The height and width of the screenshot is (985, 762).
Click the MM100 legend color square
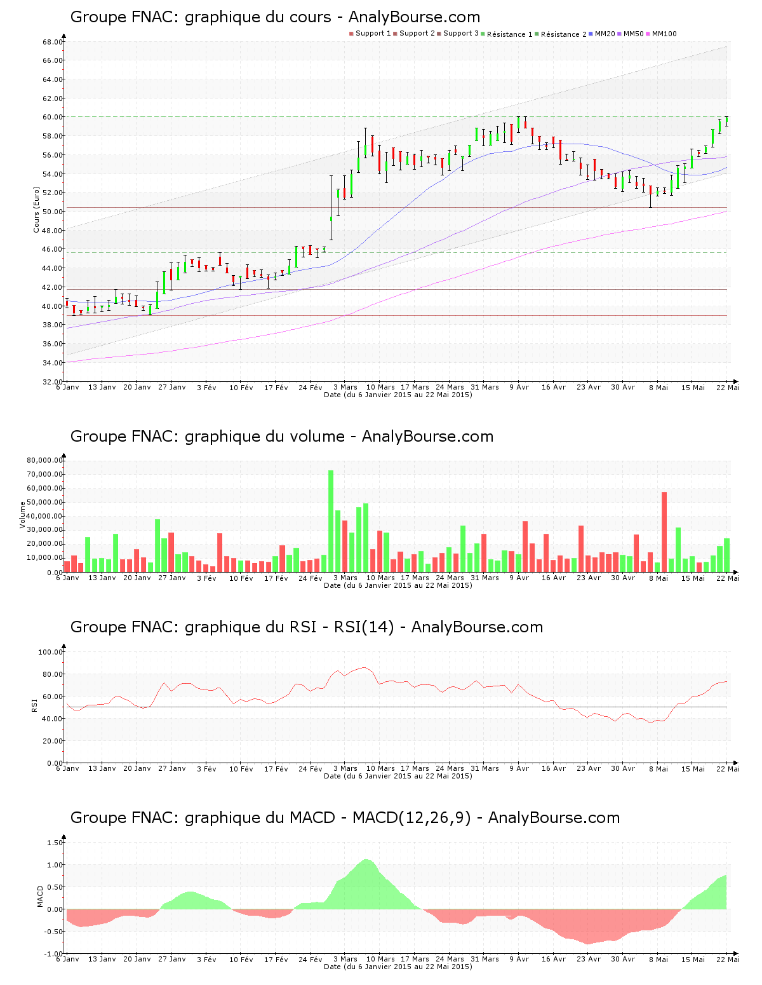(648, 34)
